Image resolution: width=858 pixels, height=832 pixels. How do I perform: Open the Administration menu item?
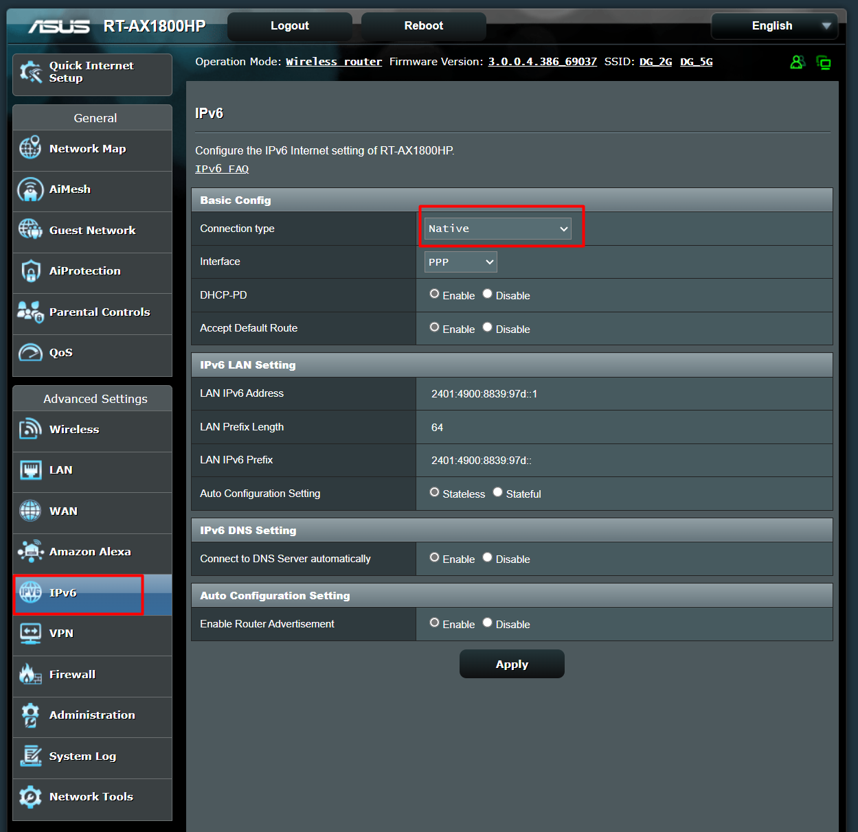click(x=92, y=715)
